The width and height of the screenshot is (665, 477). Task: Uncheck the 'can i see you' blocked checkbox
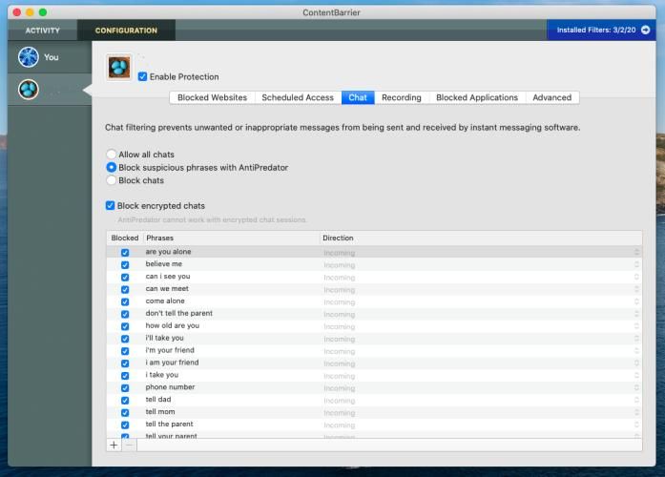[x=125, y=277]
